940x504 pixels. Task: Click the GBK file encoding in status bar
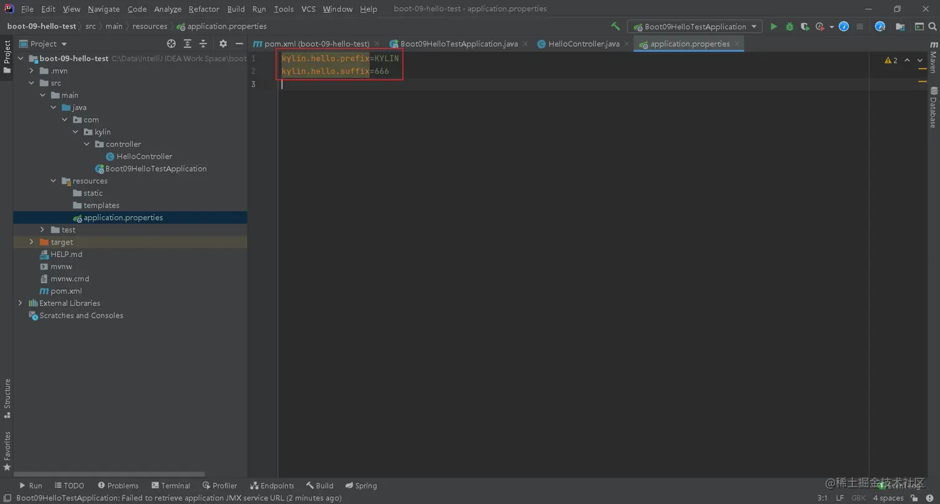tap(859, 498)
